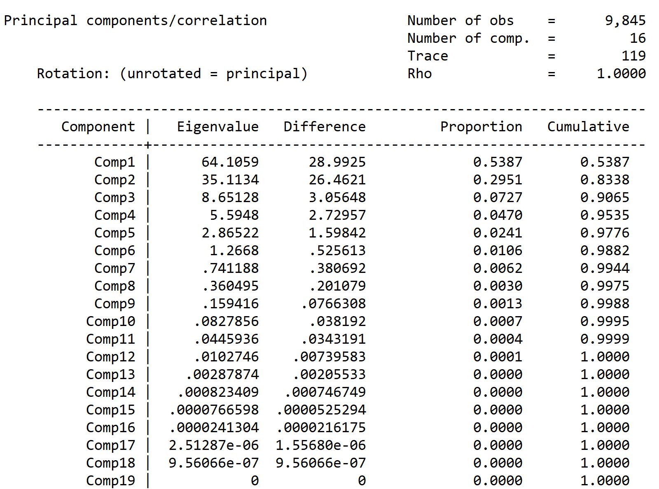
Task: Select Comp18 difference 9.56066e-07
Action: 320,463
